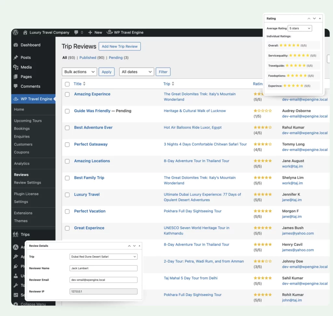The image size is (333, 316).
Task: Click Trip column sort arrows
Action: pyautogui.click(x=173, y=84)
